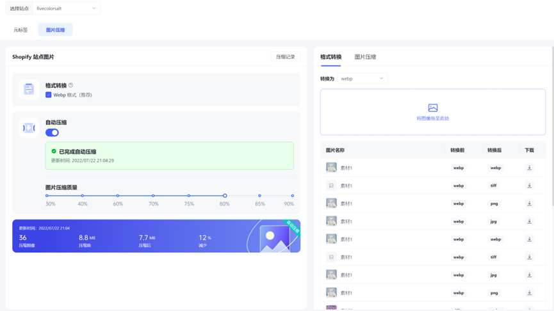
Task: Download the second webp-to-jpg 素材1 file
Action: pyautogui.click(x=529, y=275)
